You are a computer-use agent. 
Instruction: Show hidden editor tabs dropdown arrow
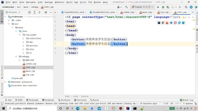pyautogui.click(x=193, y=12)
